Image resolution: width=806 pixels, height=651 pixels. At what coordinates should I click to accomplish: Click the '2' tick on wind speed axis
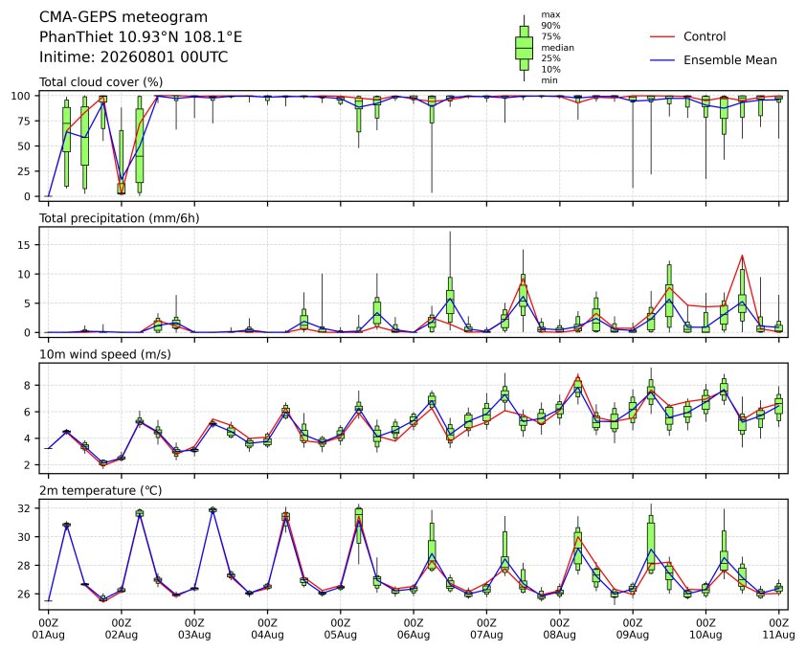(29, 465)
